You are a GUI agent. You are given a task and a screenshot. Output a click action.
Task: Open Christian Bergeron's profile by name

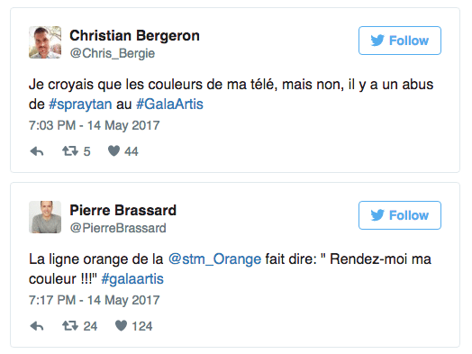[134, 36]
